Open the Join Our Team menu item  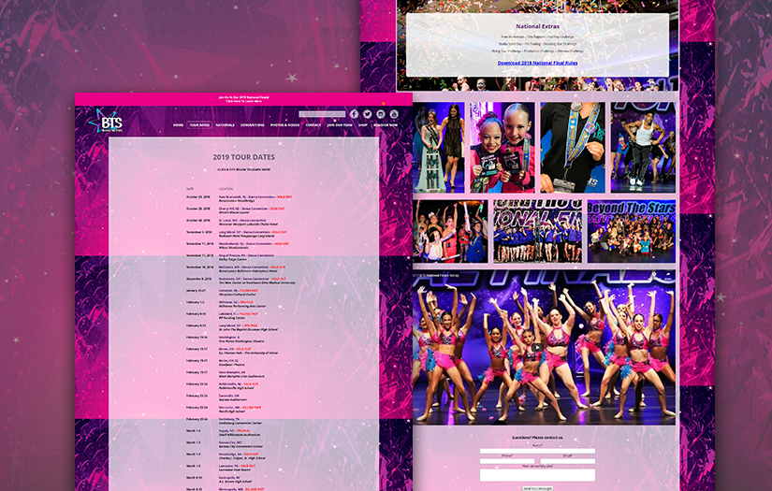click(340, 125)
